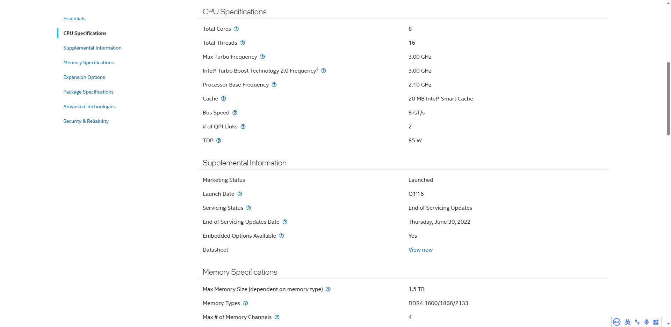Jump to the Essentials section
Image resolution: width=671 pixels, height=327 pixels.
(x=74, y=18)
